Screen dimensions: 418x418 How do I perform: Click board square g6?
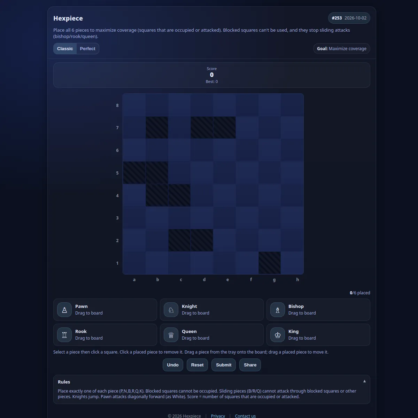[x=270, y=150]
